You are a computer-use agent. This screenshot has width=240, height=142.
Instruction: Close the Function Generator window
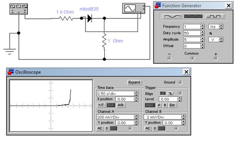[x=229, y=6]
